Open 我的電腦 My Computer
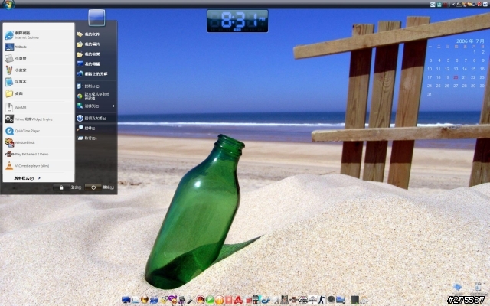Screen dimensions: 490x306 click(x=96, y=63)
